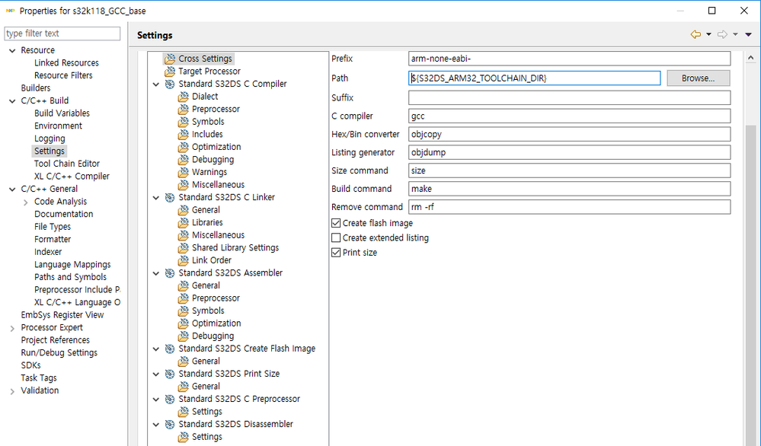Open EmbSys Register View page

point(62,315)
